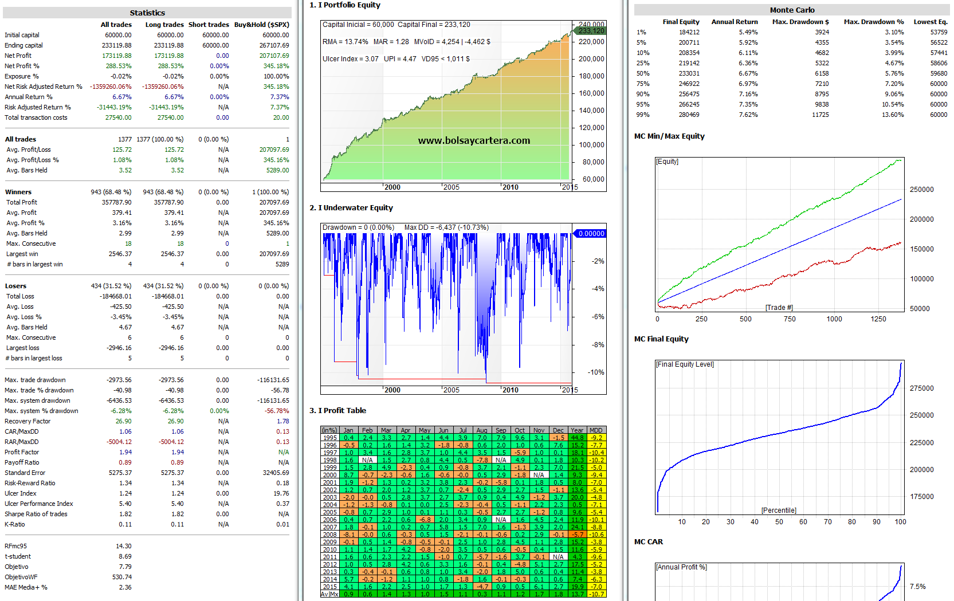The width and height of the screenshot is (954, 601).
Task: Click the Exposure % row label
Action: [x=22, y=76]
